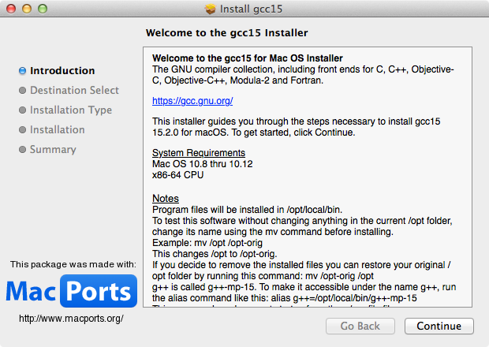Screen dimensions: 489x347
Task: Click the Continue button
Action: coord(439,326)
